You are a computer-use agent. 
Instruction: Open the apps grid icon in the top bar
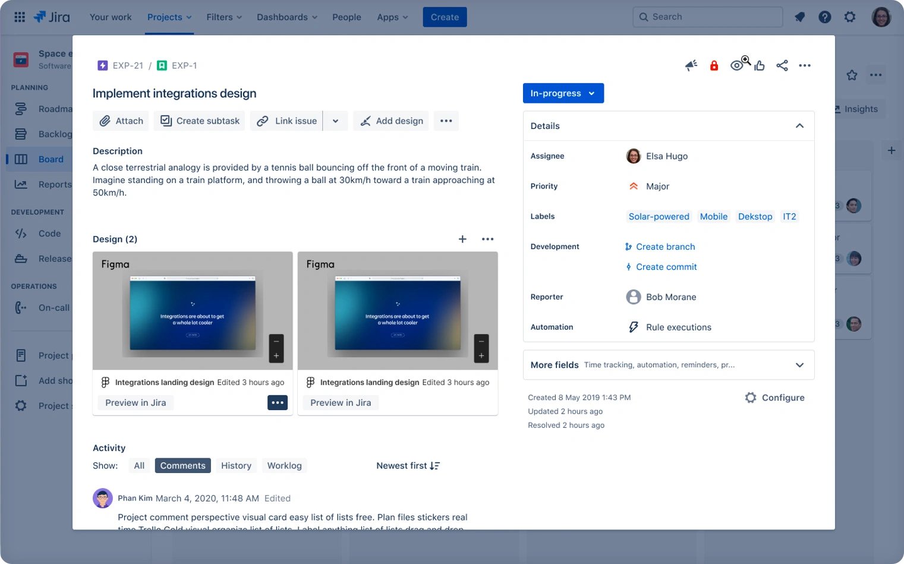tap(20, 16)
